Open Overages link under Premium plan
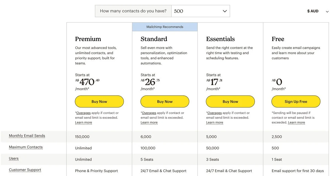The image size is (330, 176). pos(83,113)
